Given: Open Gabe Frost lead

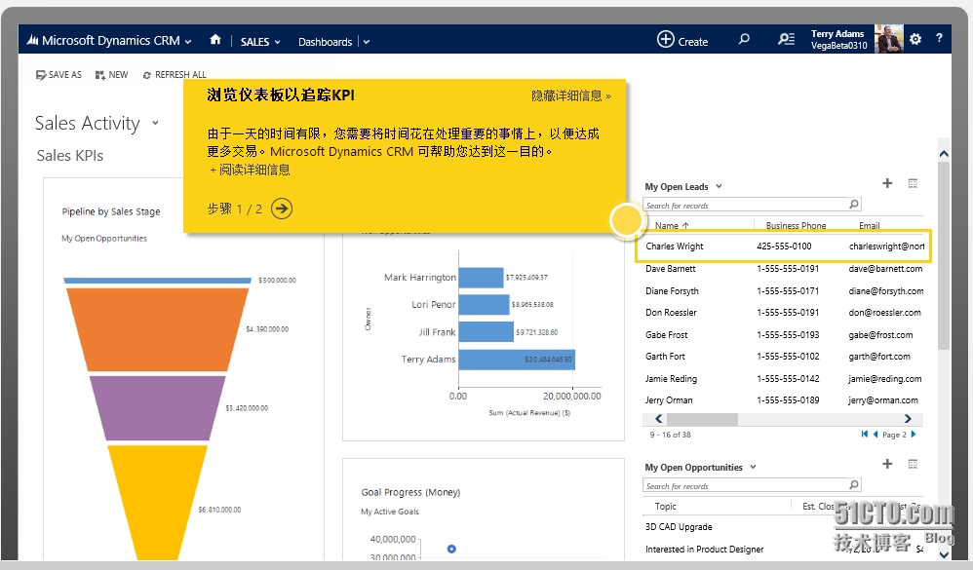Looking at the screenshot, I should [x=666, y=335].
